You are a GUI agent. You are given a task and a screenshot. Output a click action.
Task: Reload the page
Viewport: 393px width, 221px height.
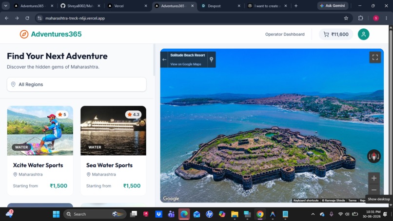27,18
